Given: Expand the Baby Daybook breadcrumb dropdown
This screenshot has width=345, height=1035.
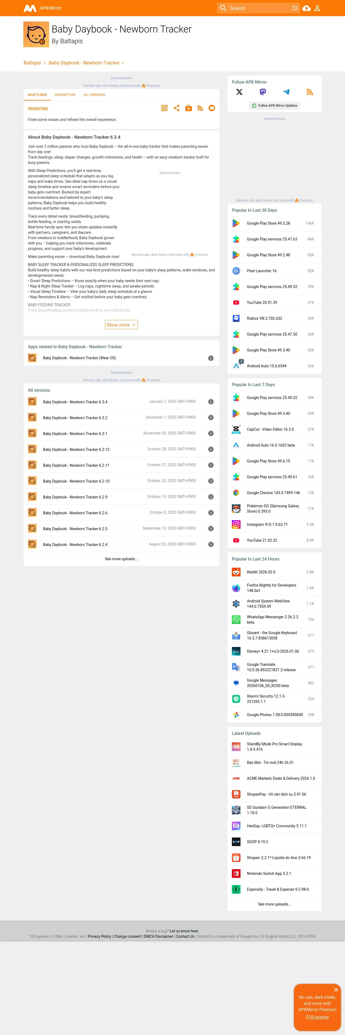Looking at the screenshot, I should tap(123, 63).
